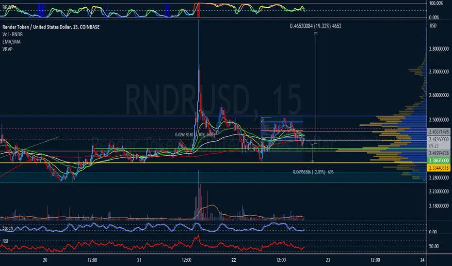Click the BBWP indicator label
The image size is (452, 266).
[x=7, y=7]
